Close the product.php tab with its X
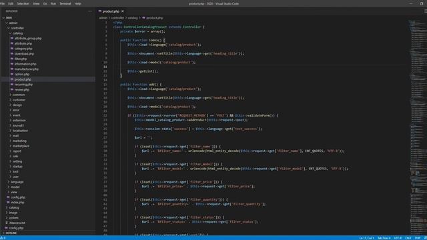This screenshot has height=240, width=427. [x=123, y=11]
